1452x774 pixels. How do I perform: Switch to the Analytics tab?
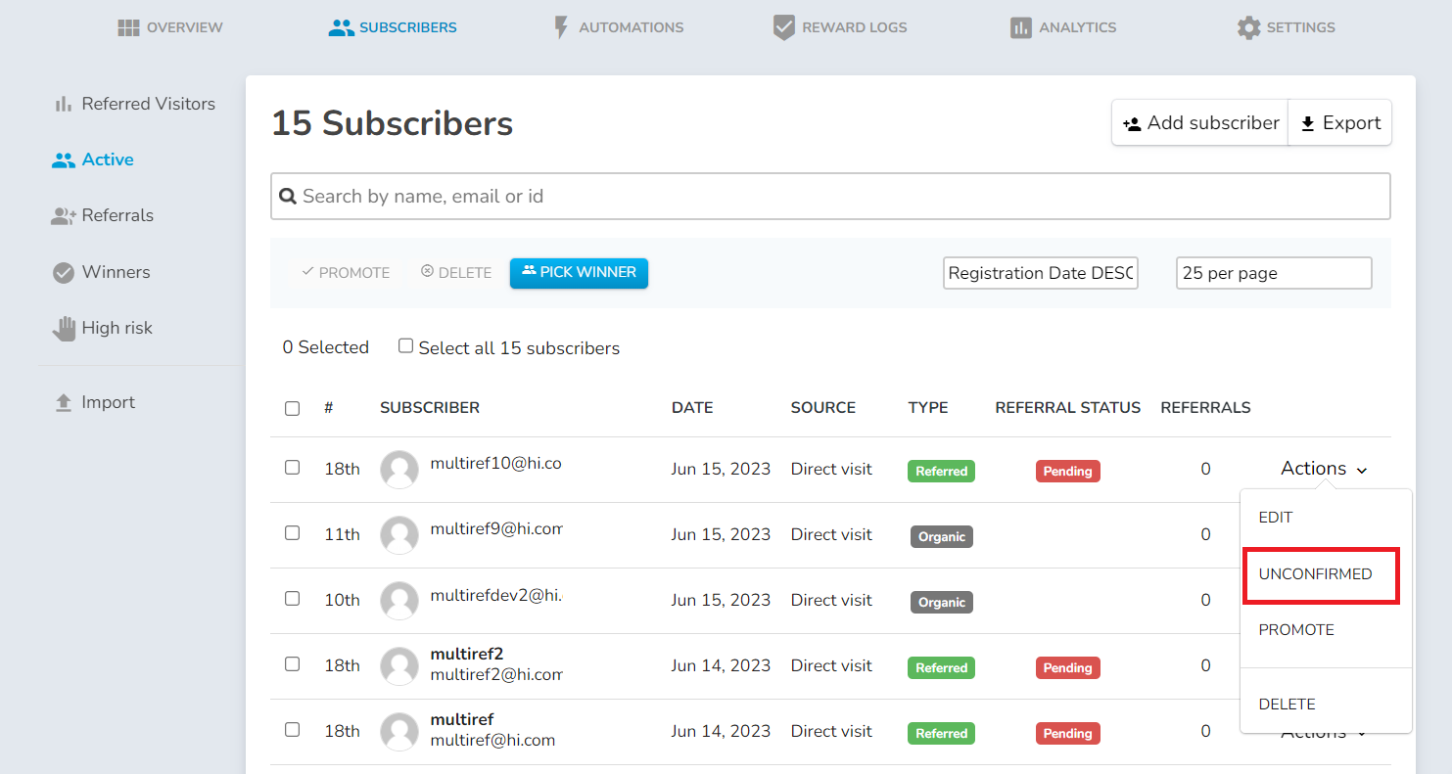[1063, 27]
